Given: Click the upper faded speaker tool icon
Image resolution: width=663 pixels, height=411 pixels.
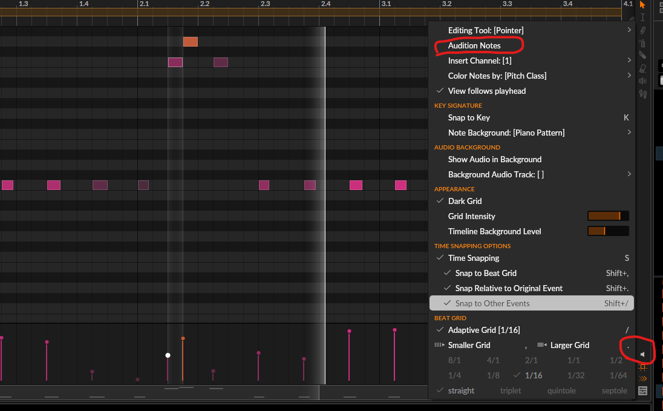Looking at the screenshot, I should (642, 81).
